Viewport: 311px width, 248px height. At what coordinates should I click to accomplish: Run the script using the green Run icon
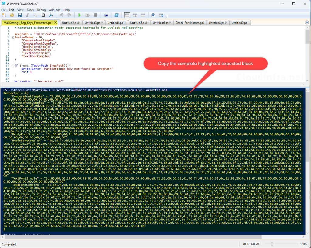(80, 15)
